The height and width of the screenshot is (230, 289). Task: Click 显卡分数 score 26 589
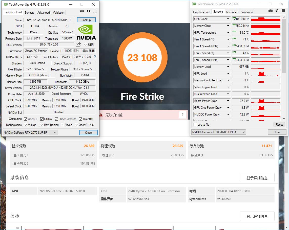[x=89, y=146]
